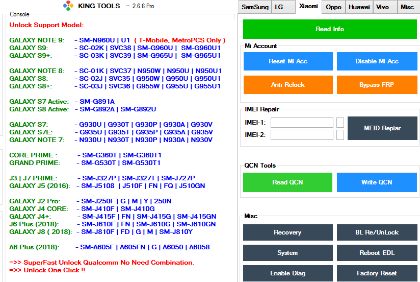Viewport: 420px width, 282px height.
Task: Select the Xiaomi tab
Action: coord(308,7)
